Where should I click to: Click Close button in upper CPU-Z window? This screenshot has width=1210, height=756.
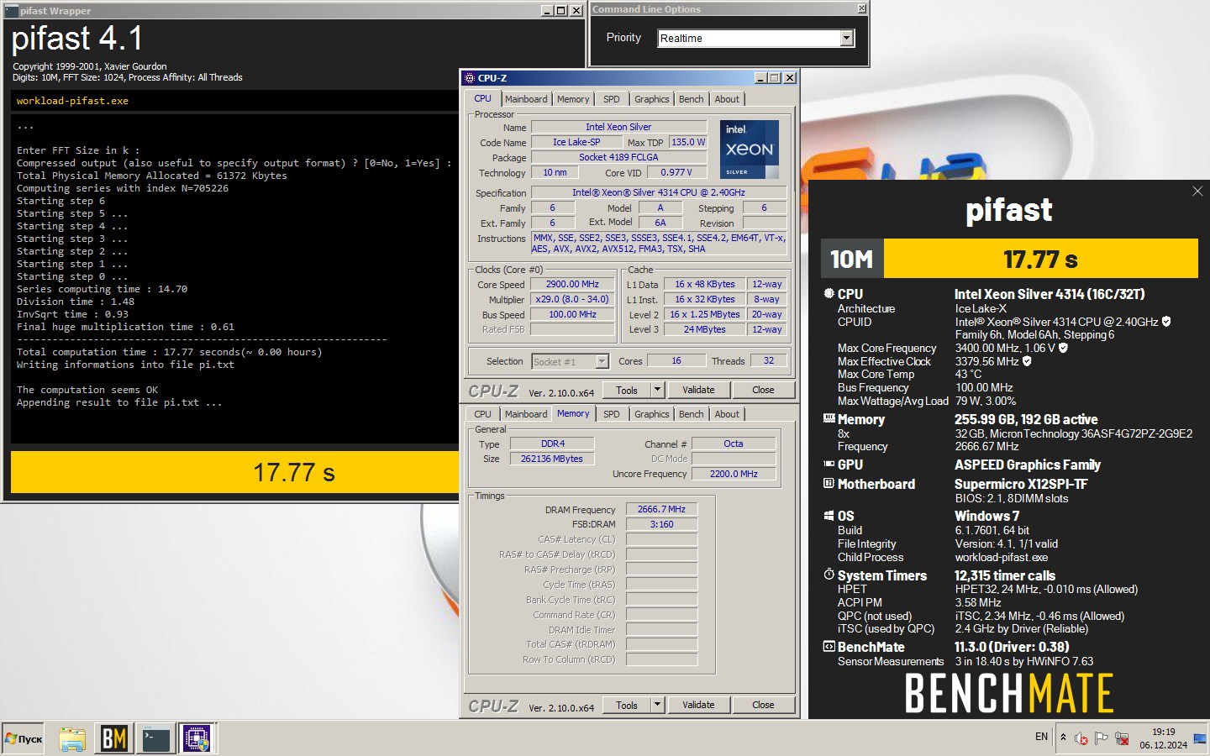click(763, 390)
